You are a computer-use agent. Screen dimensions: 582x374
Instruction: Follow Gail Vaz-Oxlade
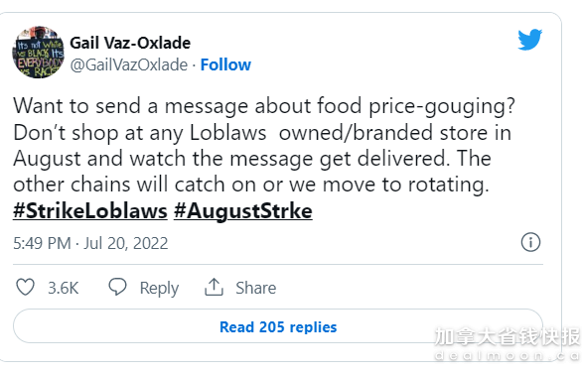coord(225,64)
